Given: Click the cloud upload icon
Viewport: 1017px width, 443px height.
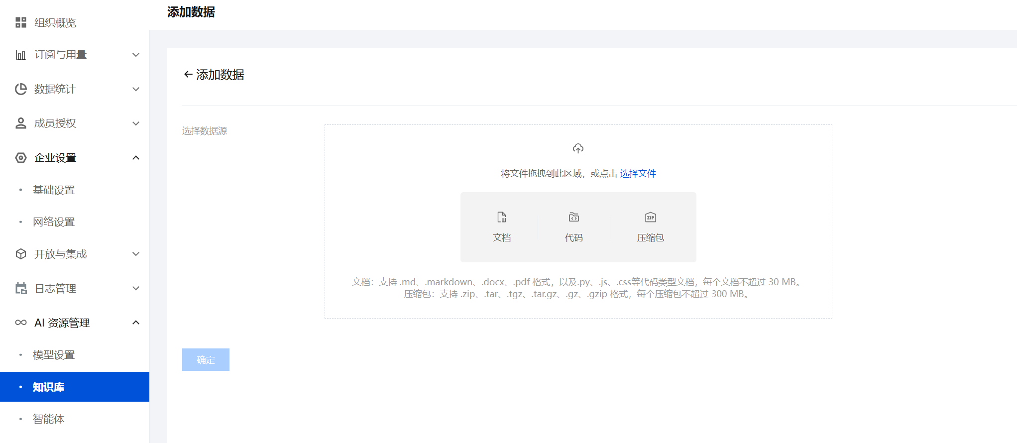Looking at the screenshot, I should click(x=578, y=148).
